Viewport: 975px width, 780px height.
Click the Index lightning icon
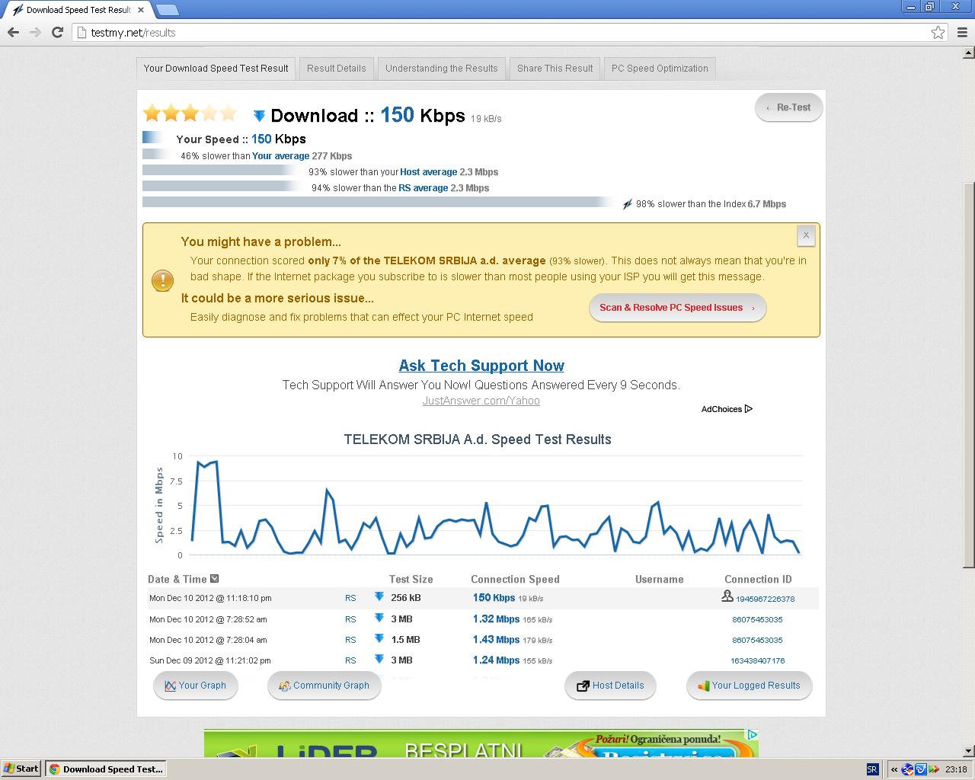click(628, 204)
